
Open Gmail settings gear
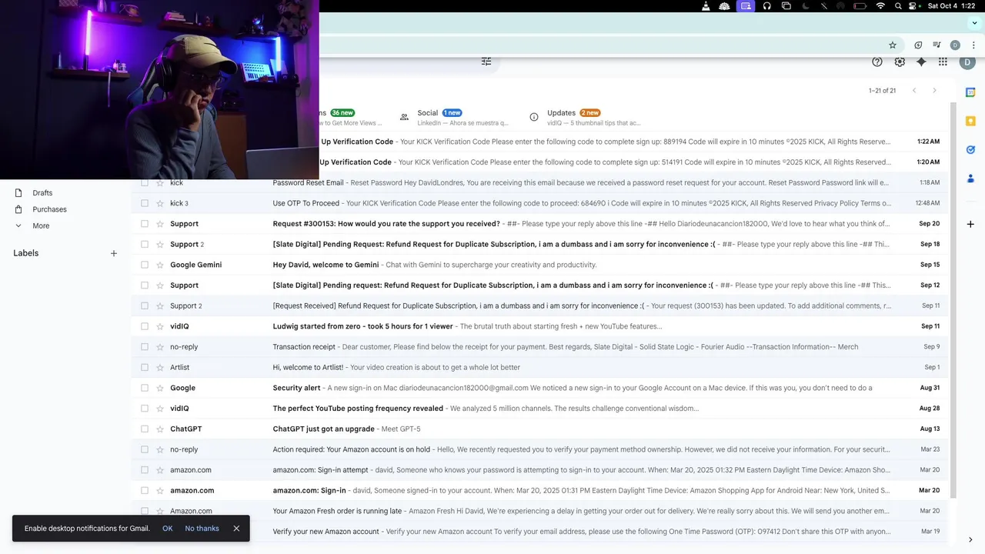[x=900, y=62]
